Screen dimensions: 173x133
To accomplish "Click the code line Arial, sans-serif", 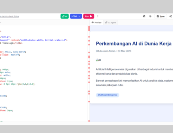I will point(13,52).
